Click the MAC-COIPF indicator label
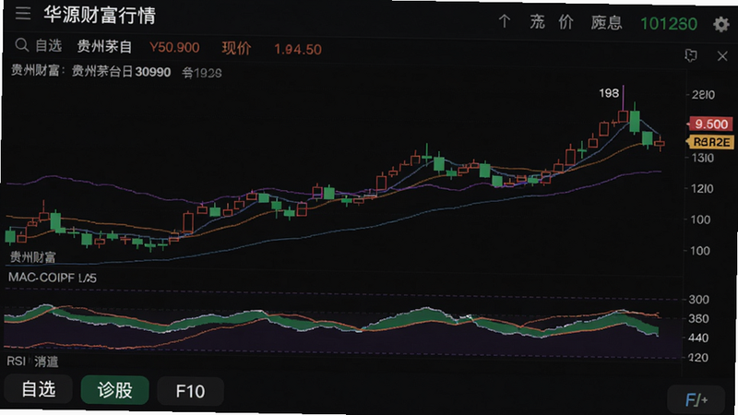This screenshot has width=738, height=415. [53, 278]
